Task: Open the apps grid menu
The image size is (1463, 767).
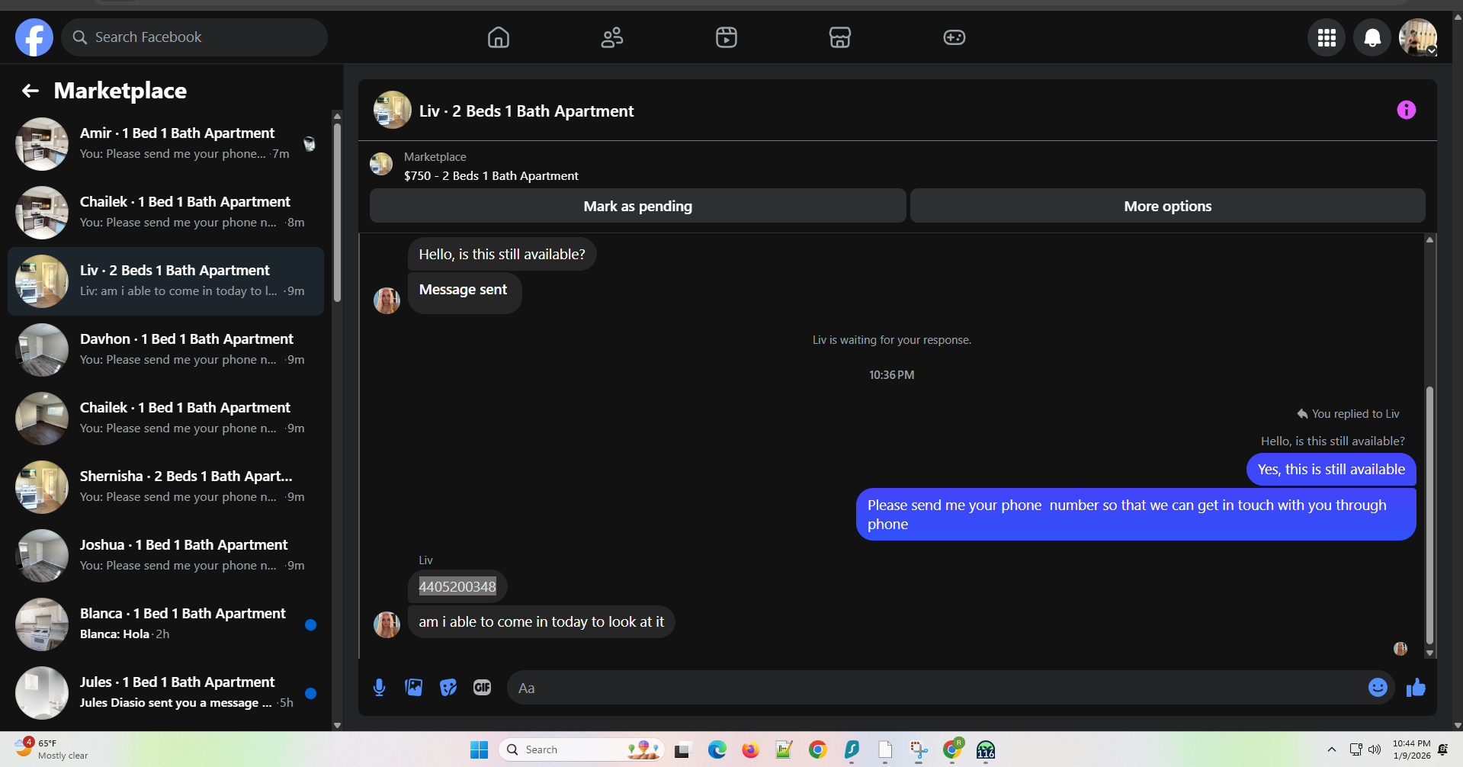Action: point(1327,37)
